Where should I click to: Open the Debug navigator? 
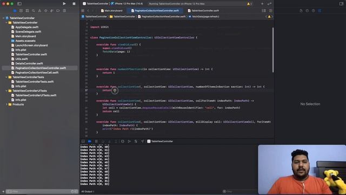[x=52, y=11]
